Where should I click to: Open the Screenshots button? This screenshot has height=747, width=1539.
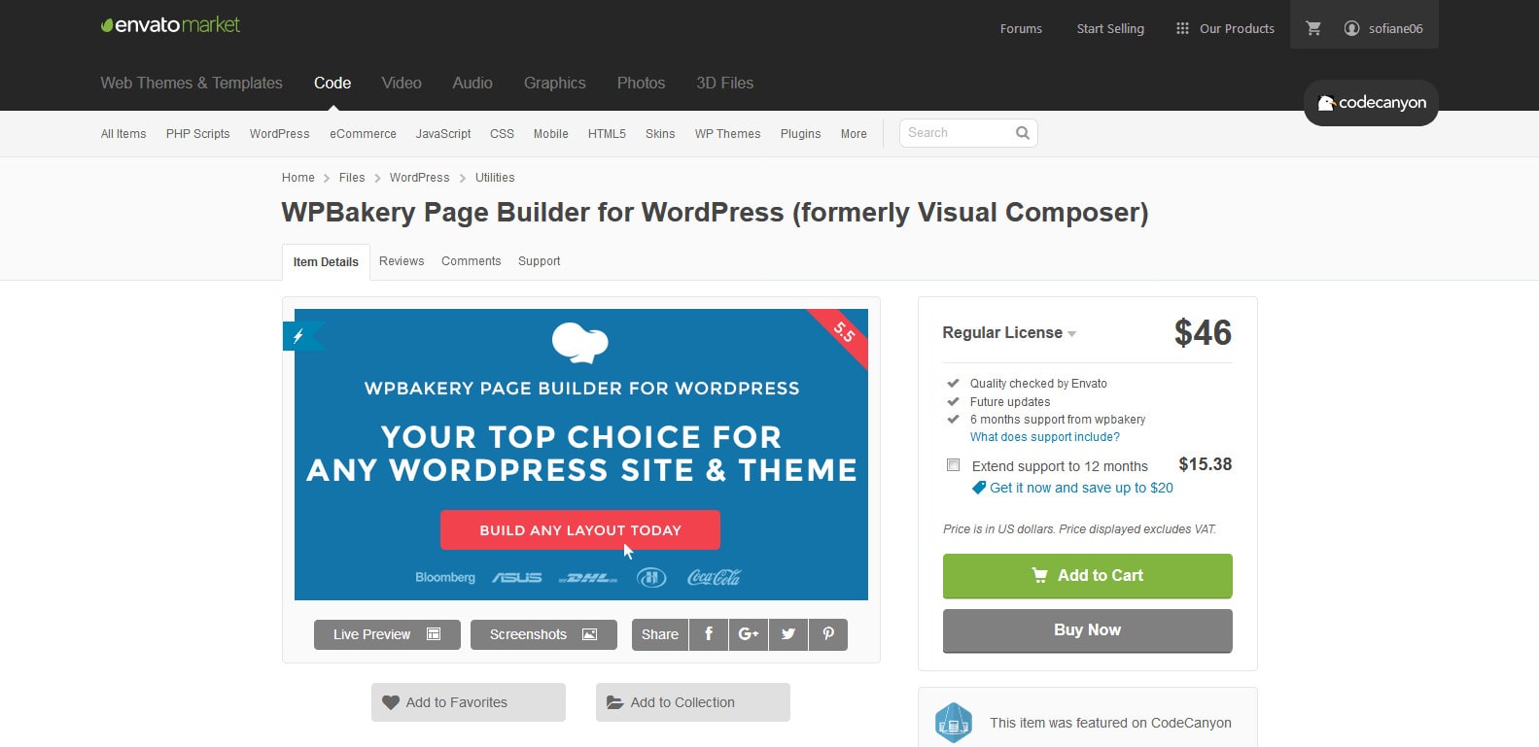point(543,634)
